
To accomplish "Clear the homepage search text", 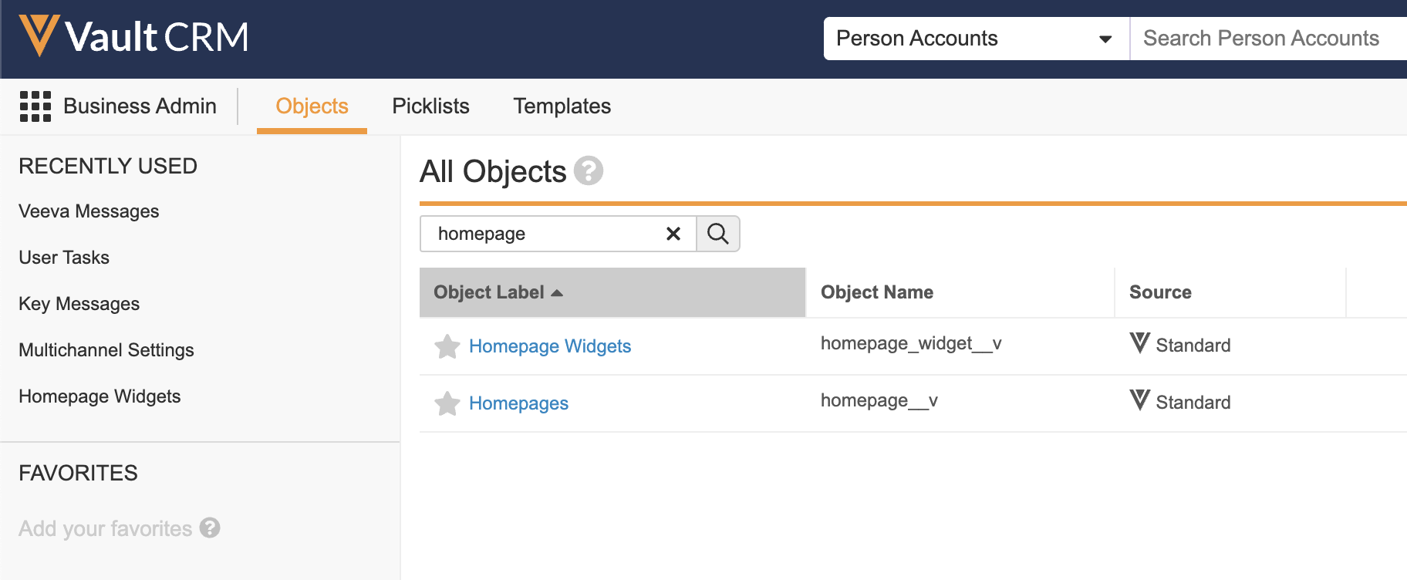I will click(x=673, y=234).
